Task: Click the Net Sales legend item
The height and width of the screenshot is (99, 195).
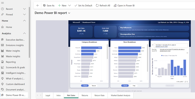Action: tap(164, 56)
